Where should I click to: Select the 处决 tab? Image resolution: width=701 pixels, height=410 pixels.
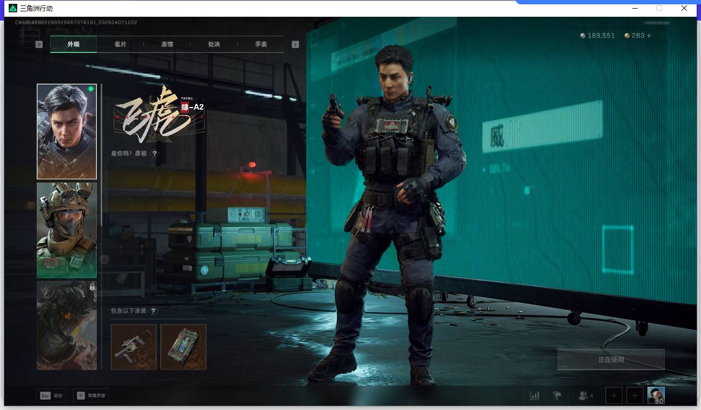tap(214, 44)
